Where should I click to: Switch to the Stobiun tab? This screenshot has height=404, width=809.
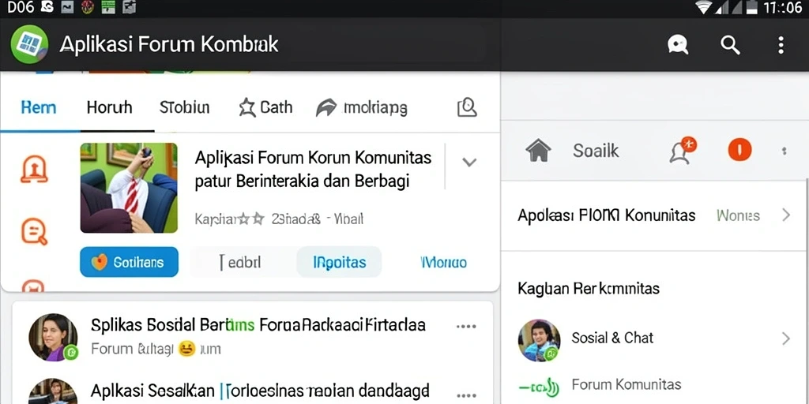184,107
